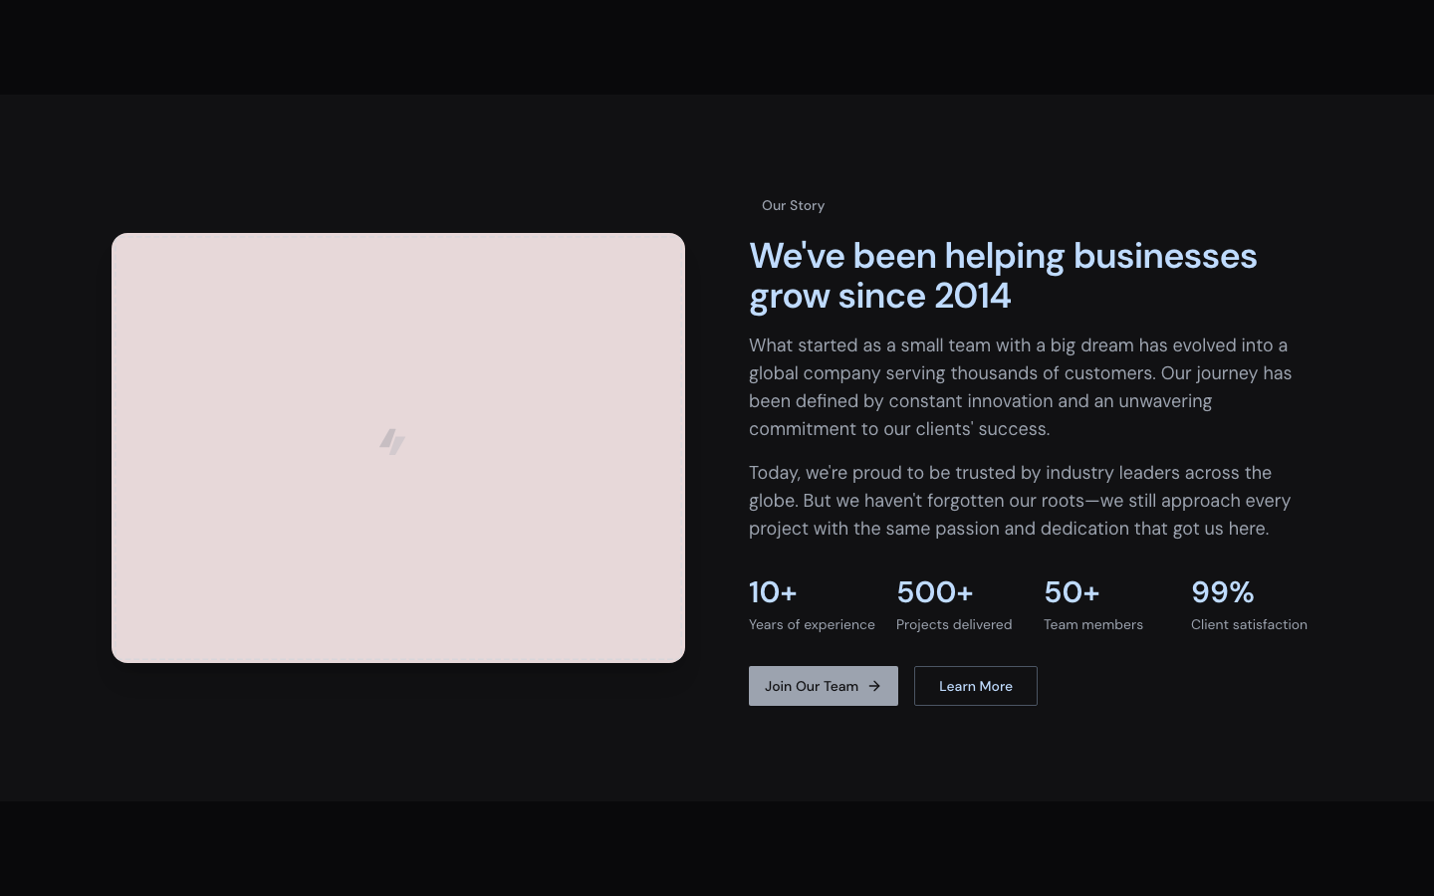Image resolution: width=1434 pixels, height=896 pixels.
Task: Click the placeholder logo icon in the image
Action: coord(392,441)
